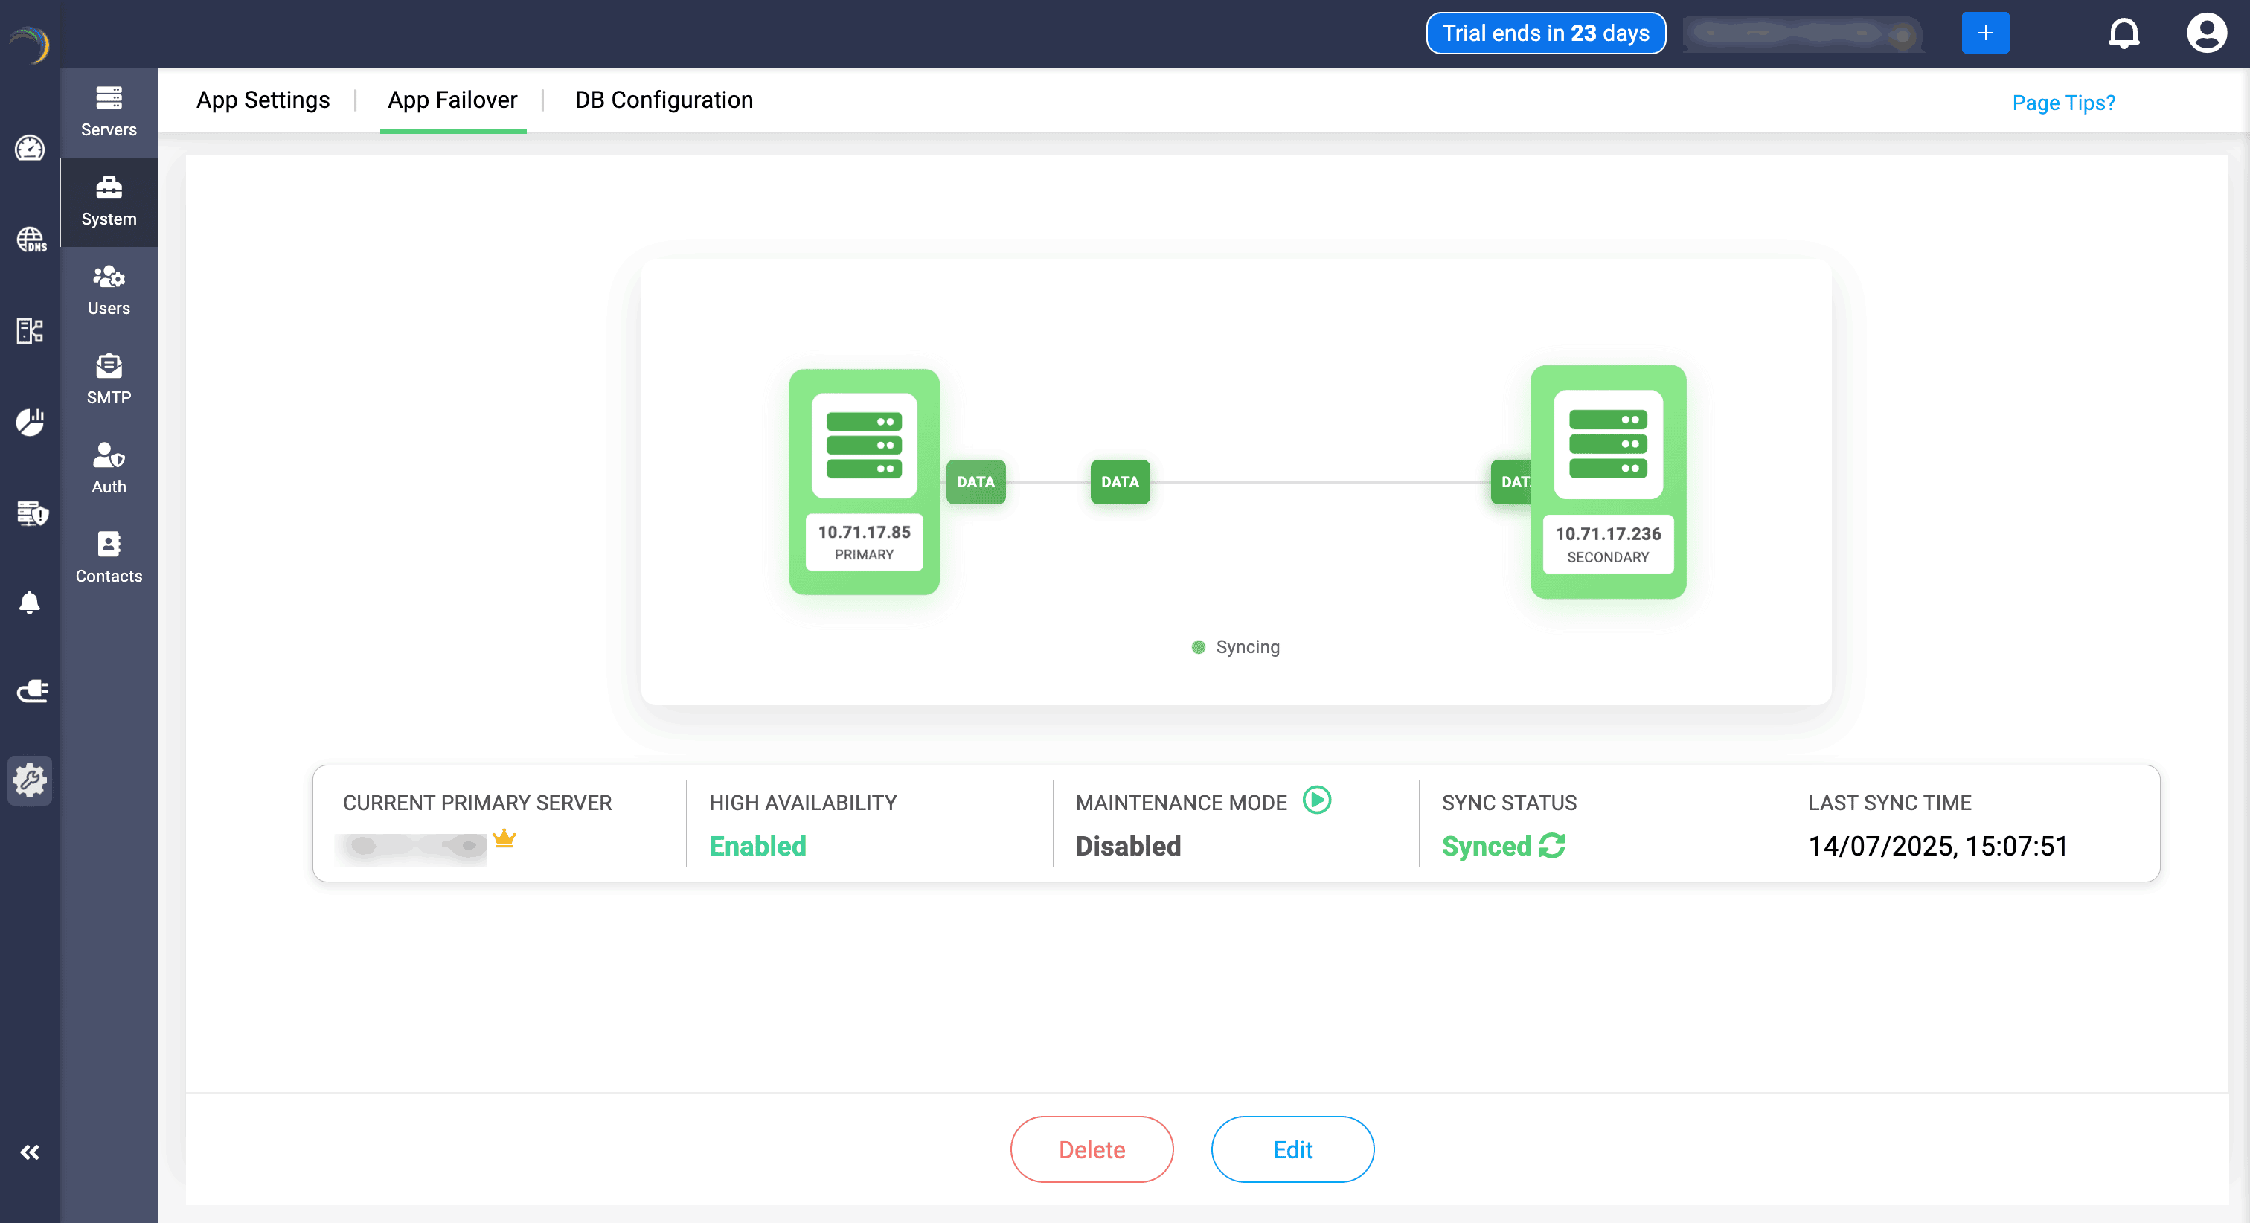Open the SMTP settings menu item
Image resolution: width=2250 pixels, height=1223 pixels.
109,379
